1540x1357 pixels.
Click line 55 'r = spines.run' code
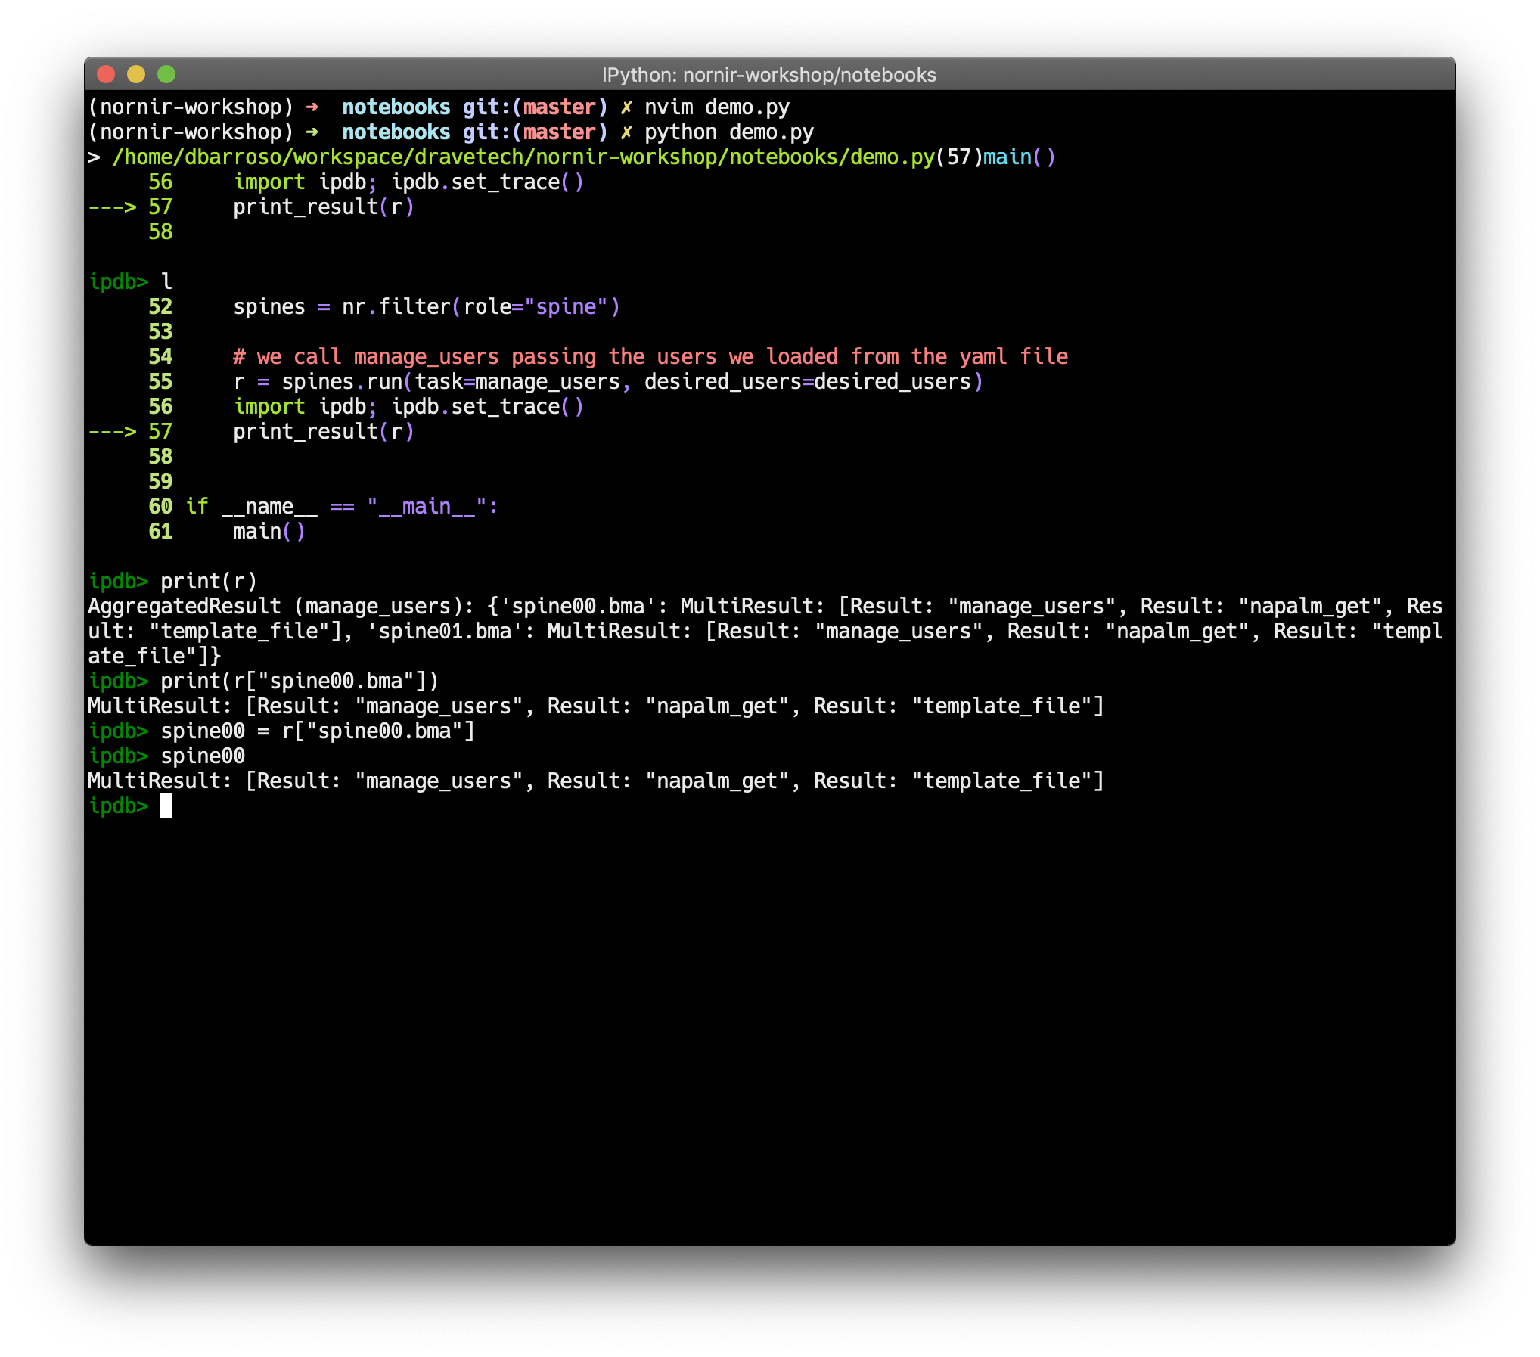click(x=608, y=382)
